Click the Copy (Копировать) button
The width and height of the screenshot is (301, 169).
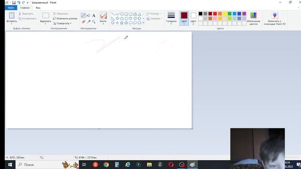coord(27,19)
